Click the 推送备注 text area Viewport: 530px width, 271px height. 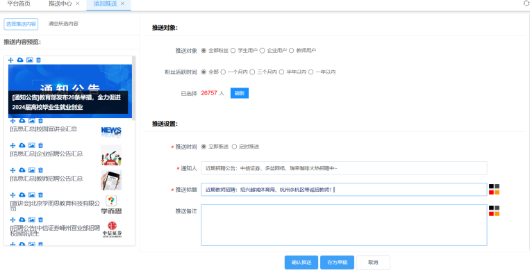(344, 225)
